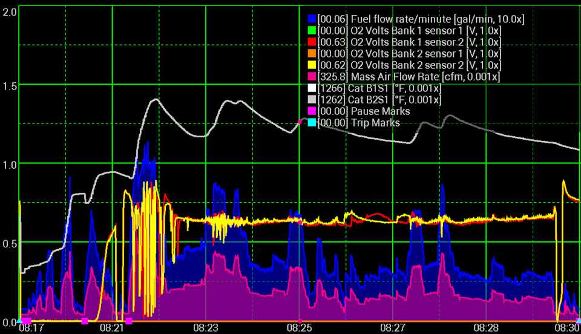
Task: Select the Cat B1S1 legend entry
Action: pos(379,88)
